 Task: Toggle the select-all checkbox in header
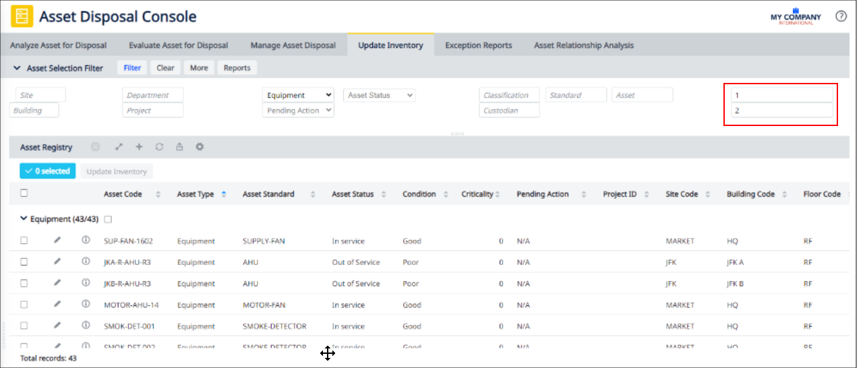(24, 193)
